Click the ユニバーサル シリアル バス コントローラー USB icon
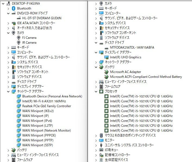This screenshot has width=192, height=162. (101, 145)
